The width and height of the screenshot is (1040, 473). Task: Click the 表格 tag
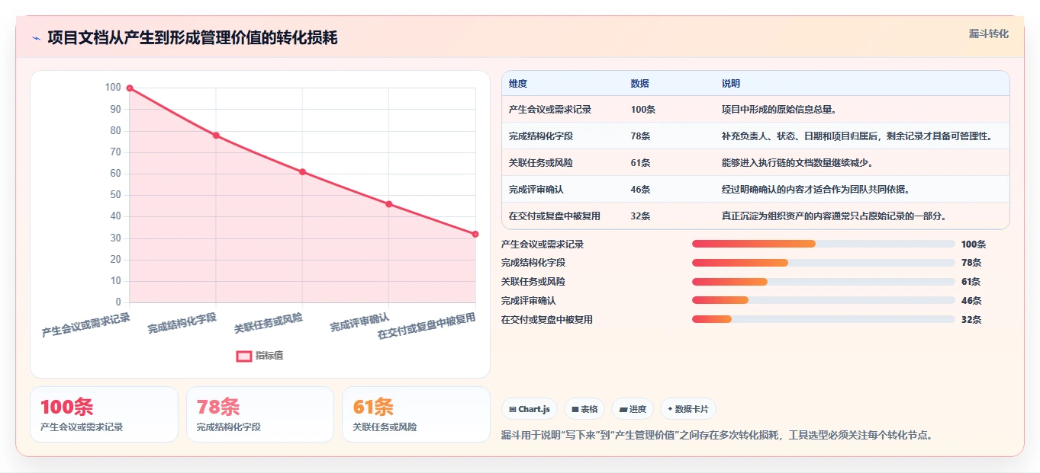tap(584, 409)
